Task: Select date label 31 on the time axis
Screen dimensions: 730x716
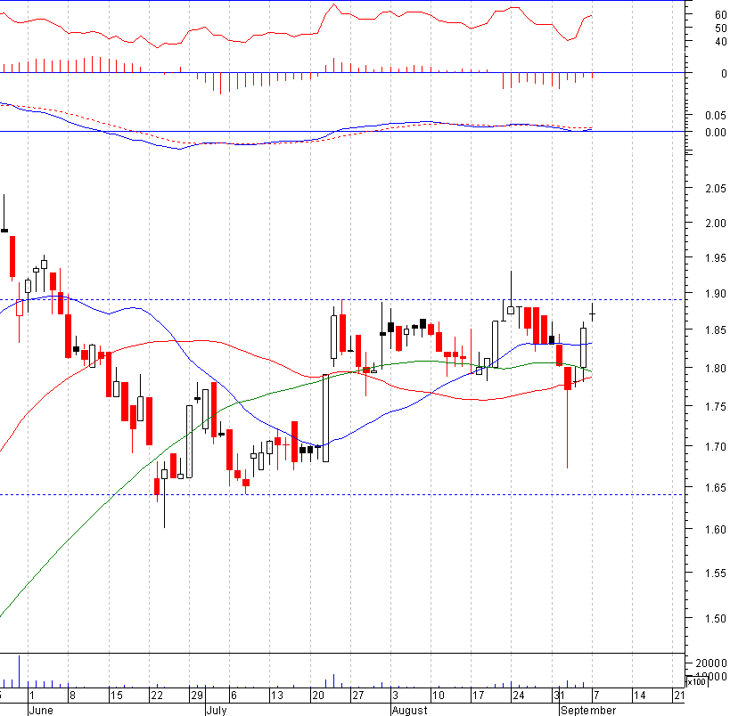Action: click(559, 696)
